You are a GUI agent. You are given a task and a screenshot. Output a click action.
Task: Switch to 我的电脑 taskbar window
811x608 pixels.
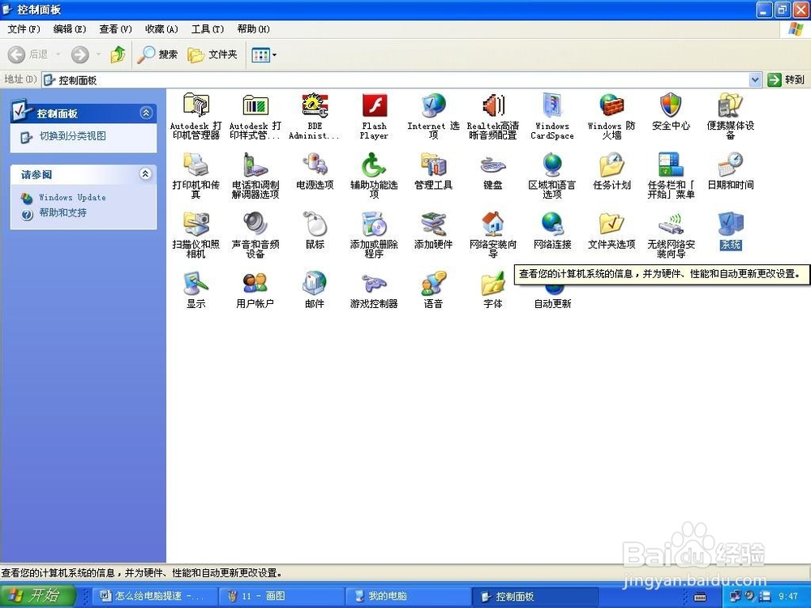click(x=408, y=596)
